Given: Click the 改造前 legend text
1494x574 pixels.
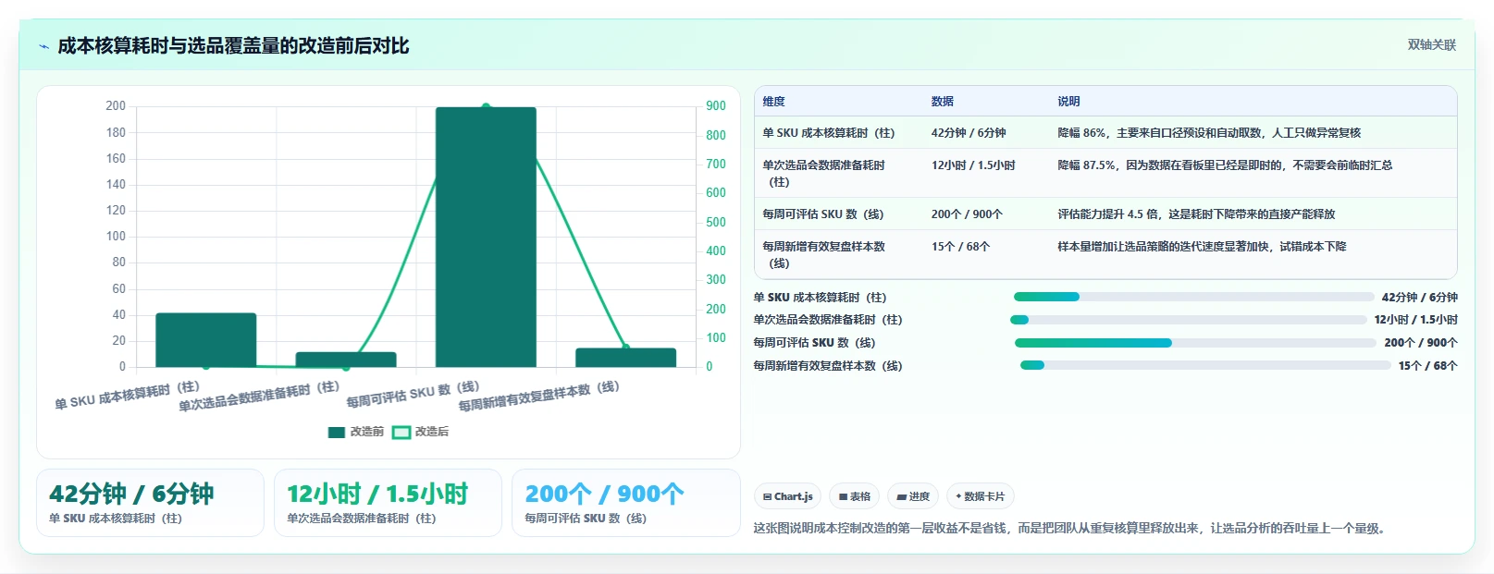Looking at the screenshot, I should pos(366,432).
